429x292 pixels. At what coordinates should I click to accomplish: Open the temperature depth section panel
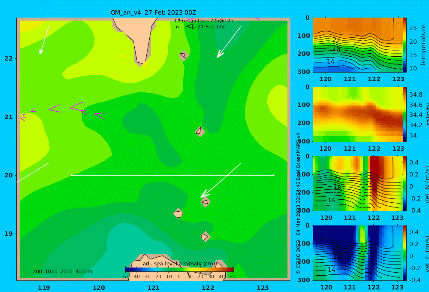click(358, 45)
